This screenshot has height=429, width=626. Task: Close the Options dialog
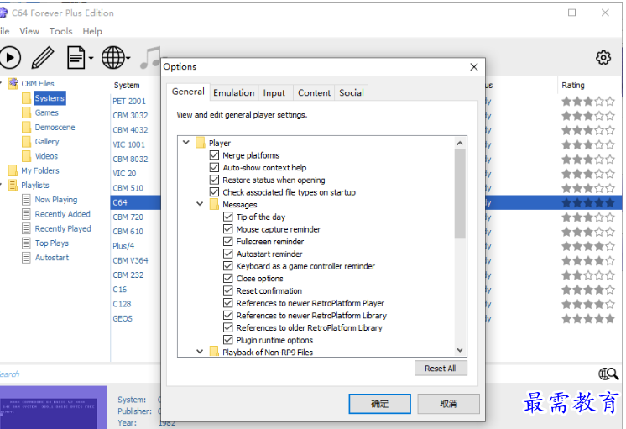[x=474, y=66]
